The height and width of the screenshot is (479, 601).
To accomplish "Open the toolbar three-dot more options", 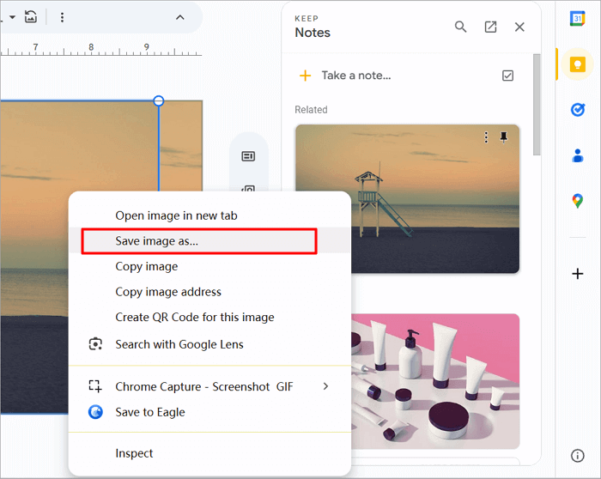I will click(62, 17).
